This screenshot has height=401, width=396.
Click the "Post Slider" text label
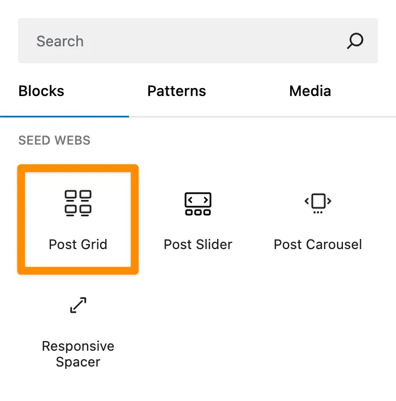(198, 245)
